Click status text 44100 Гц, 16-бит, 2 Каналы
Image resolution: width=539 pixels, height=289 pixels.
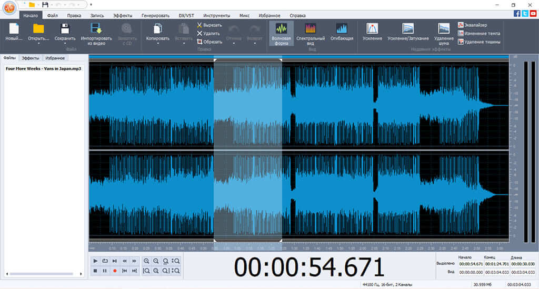(x=387, y=285)
